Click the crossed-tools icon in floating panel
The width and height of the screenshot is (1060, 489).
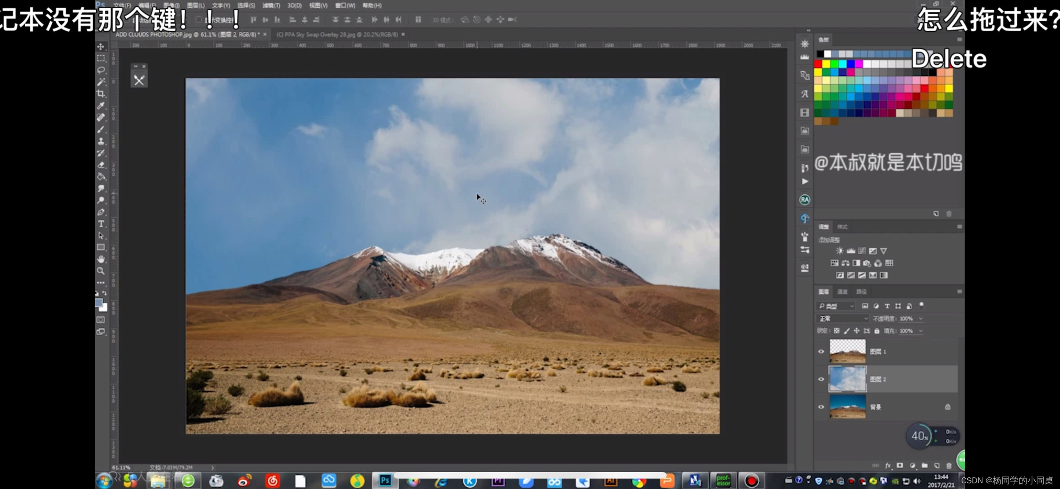(x=139, y=80)
